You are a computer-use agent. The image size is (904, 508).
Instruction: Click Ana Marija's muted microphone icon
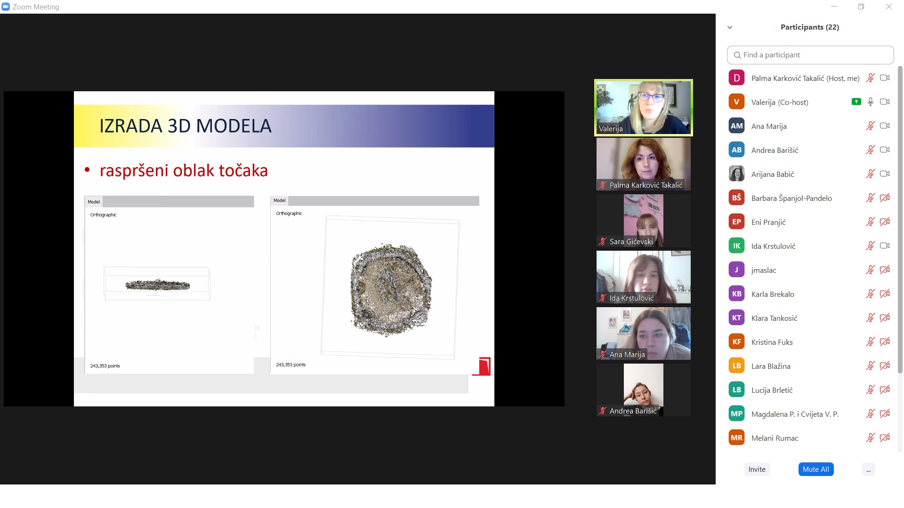point(870,126)
